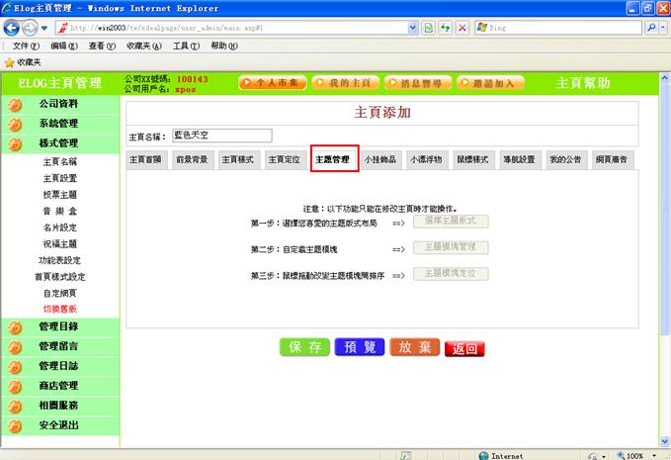Open the address bar dropdown arrow

[x=413, y=28]
